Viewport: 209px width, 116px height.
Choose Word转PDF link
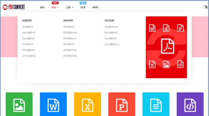click(29, 33)
